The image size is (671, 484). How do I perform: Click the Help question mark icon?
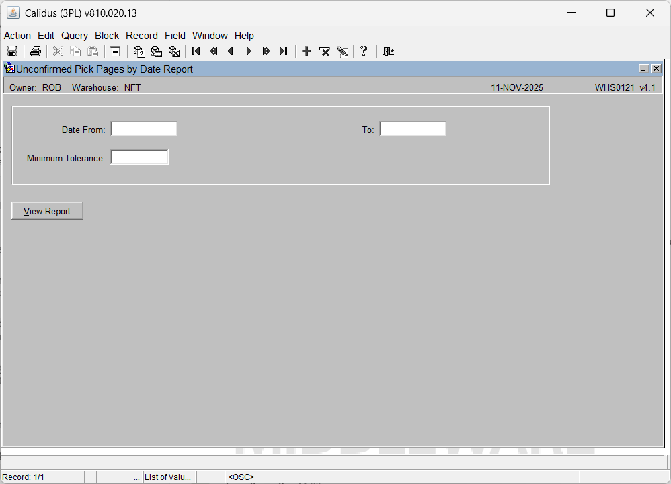364,52
